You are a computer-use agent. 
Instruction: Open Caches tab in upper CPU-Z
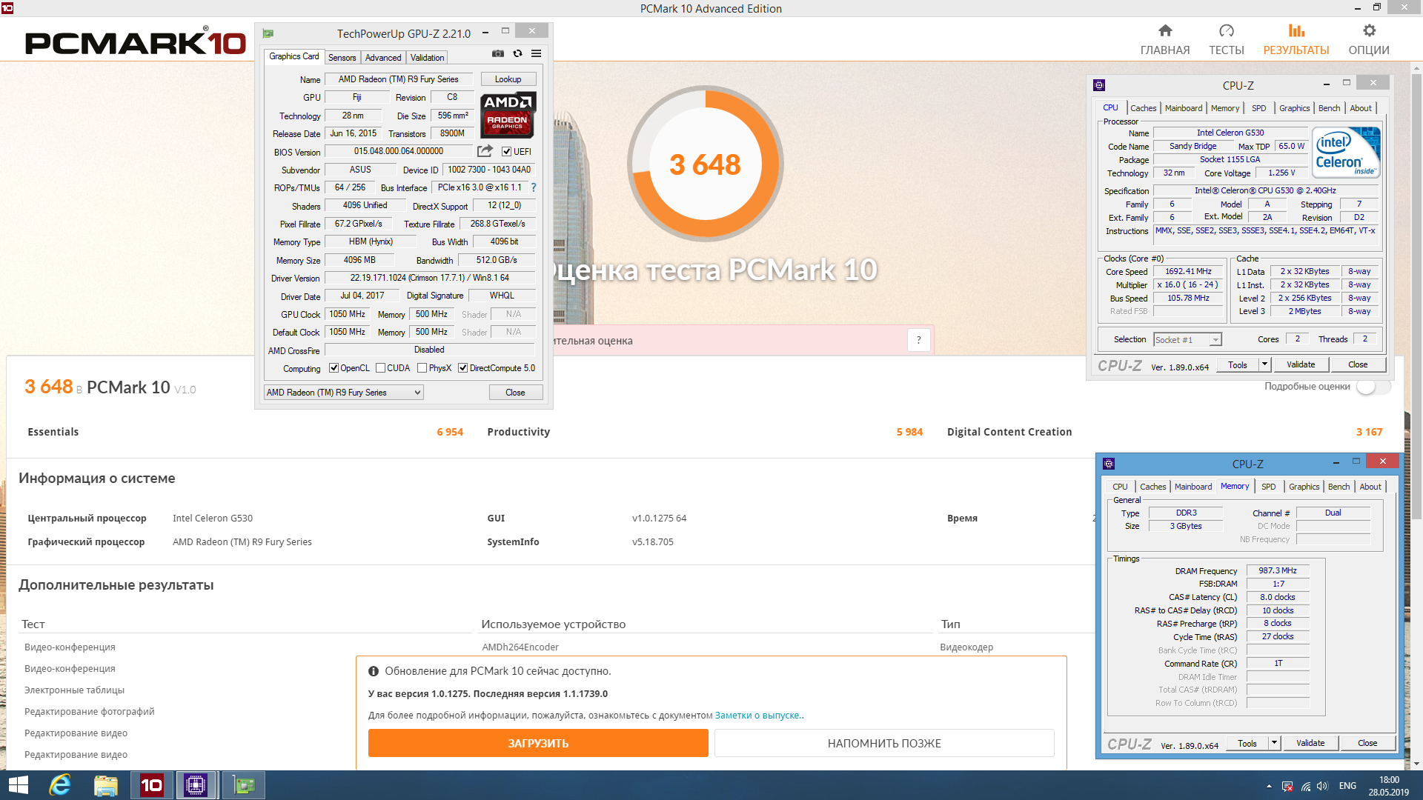click(1144, 108)
